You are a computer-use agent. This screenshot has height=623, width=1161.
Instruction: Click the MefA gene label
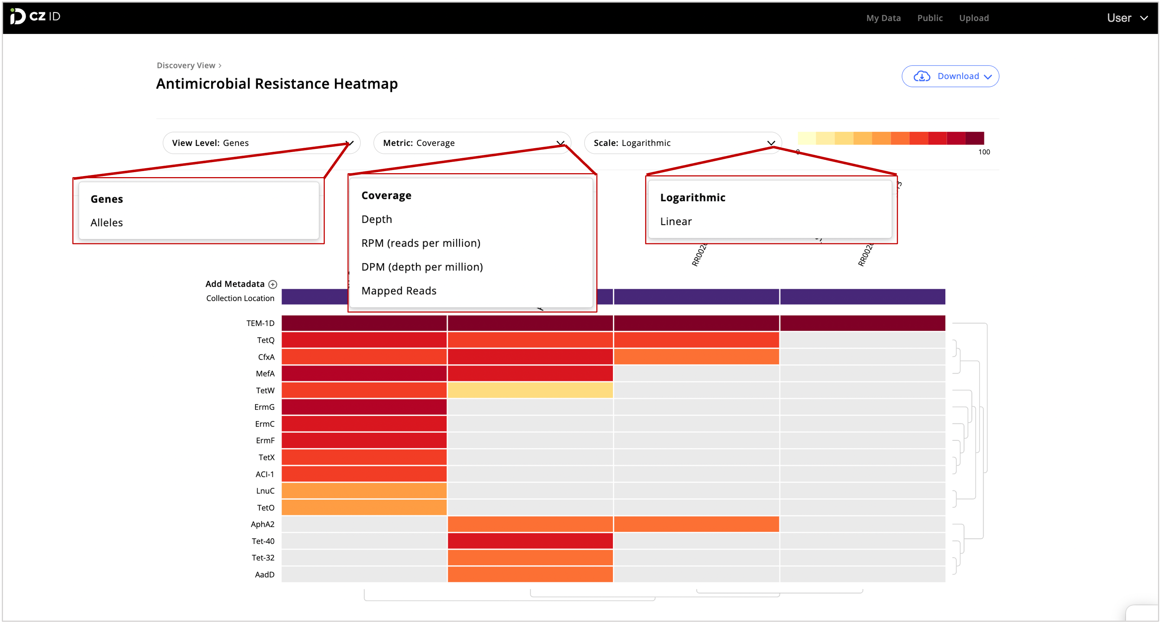pyautogui.click(x=265, y=374)
